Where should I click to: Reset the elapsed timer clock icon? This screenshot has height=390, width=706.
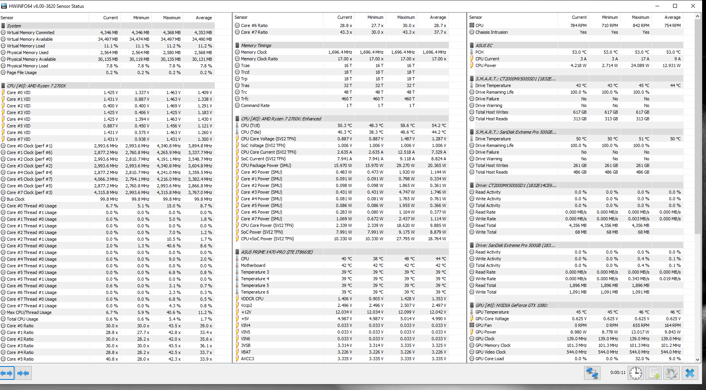(636, 373)
